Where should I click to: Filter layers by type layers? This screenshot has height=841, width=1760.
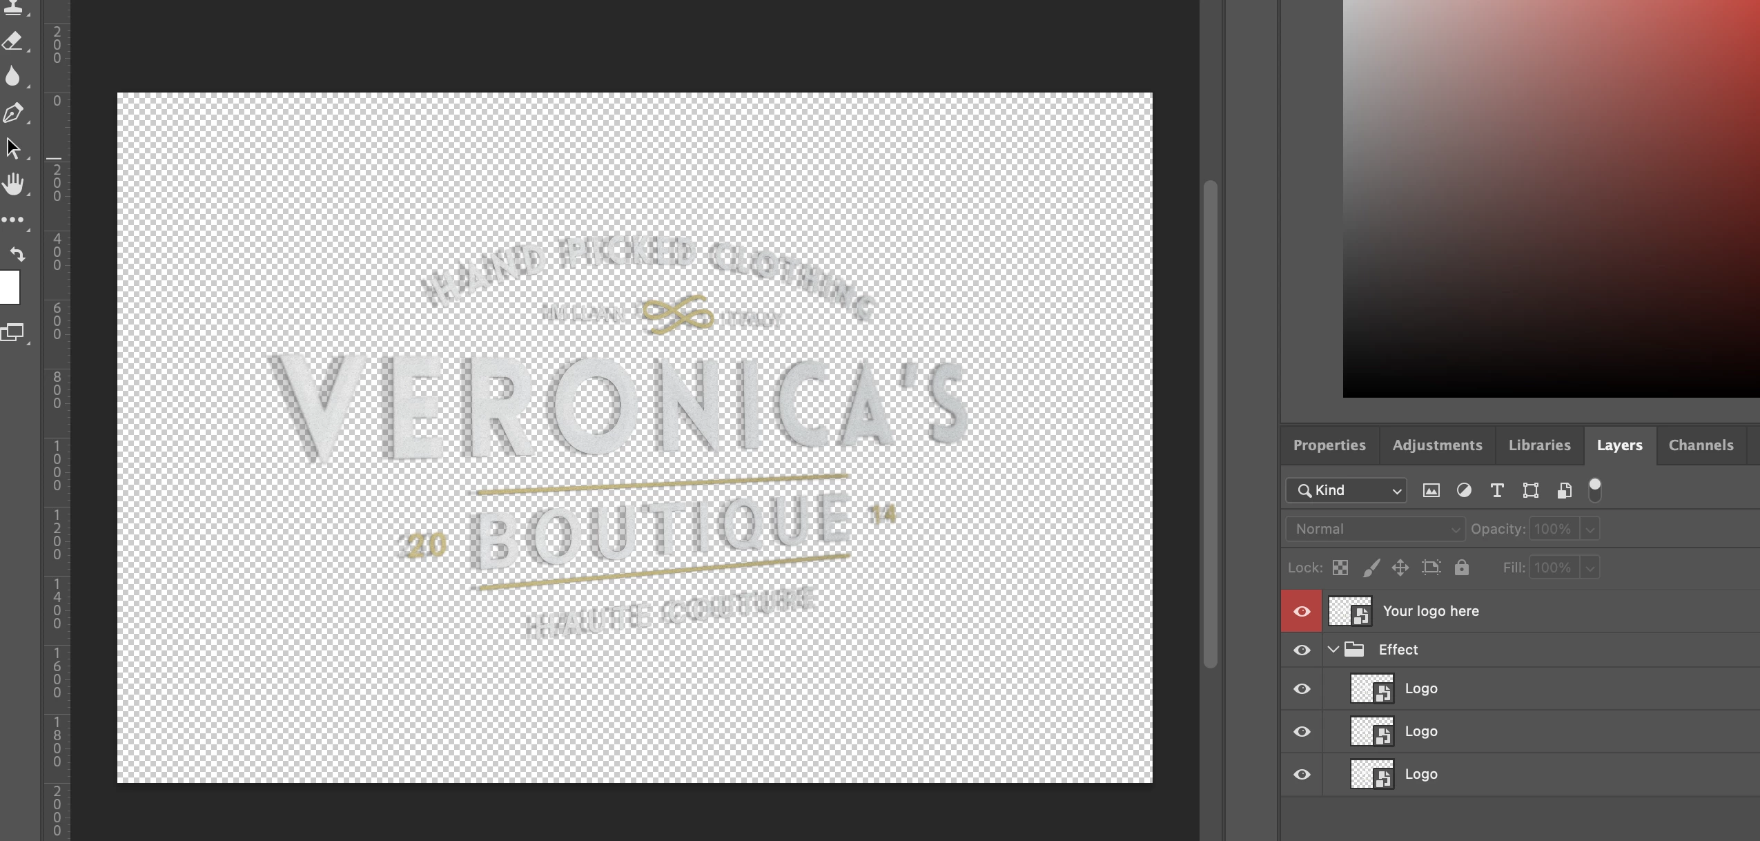click(x=1496, y=490)
